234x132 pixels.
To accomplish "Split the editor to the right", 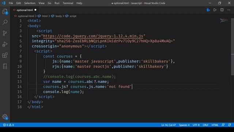I will [x=222, y=10].
